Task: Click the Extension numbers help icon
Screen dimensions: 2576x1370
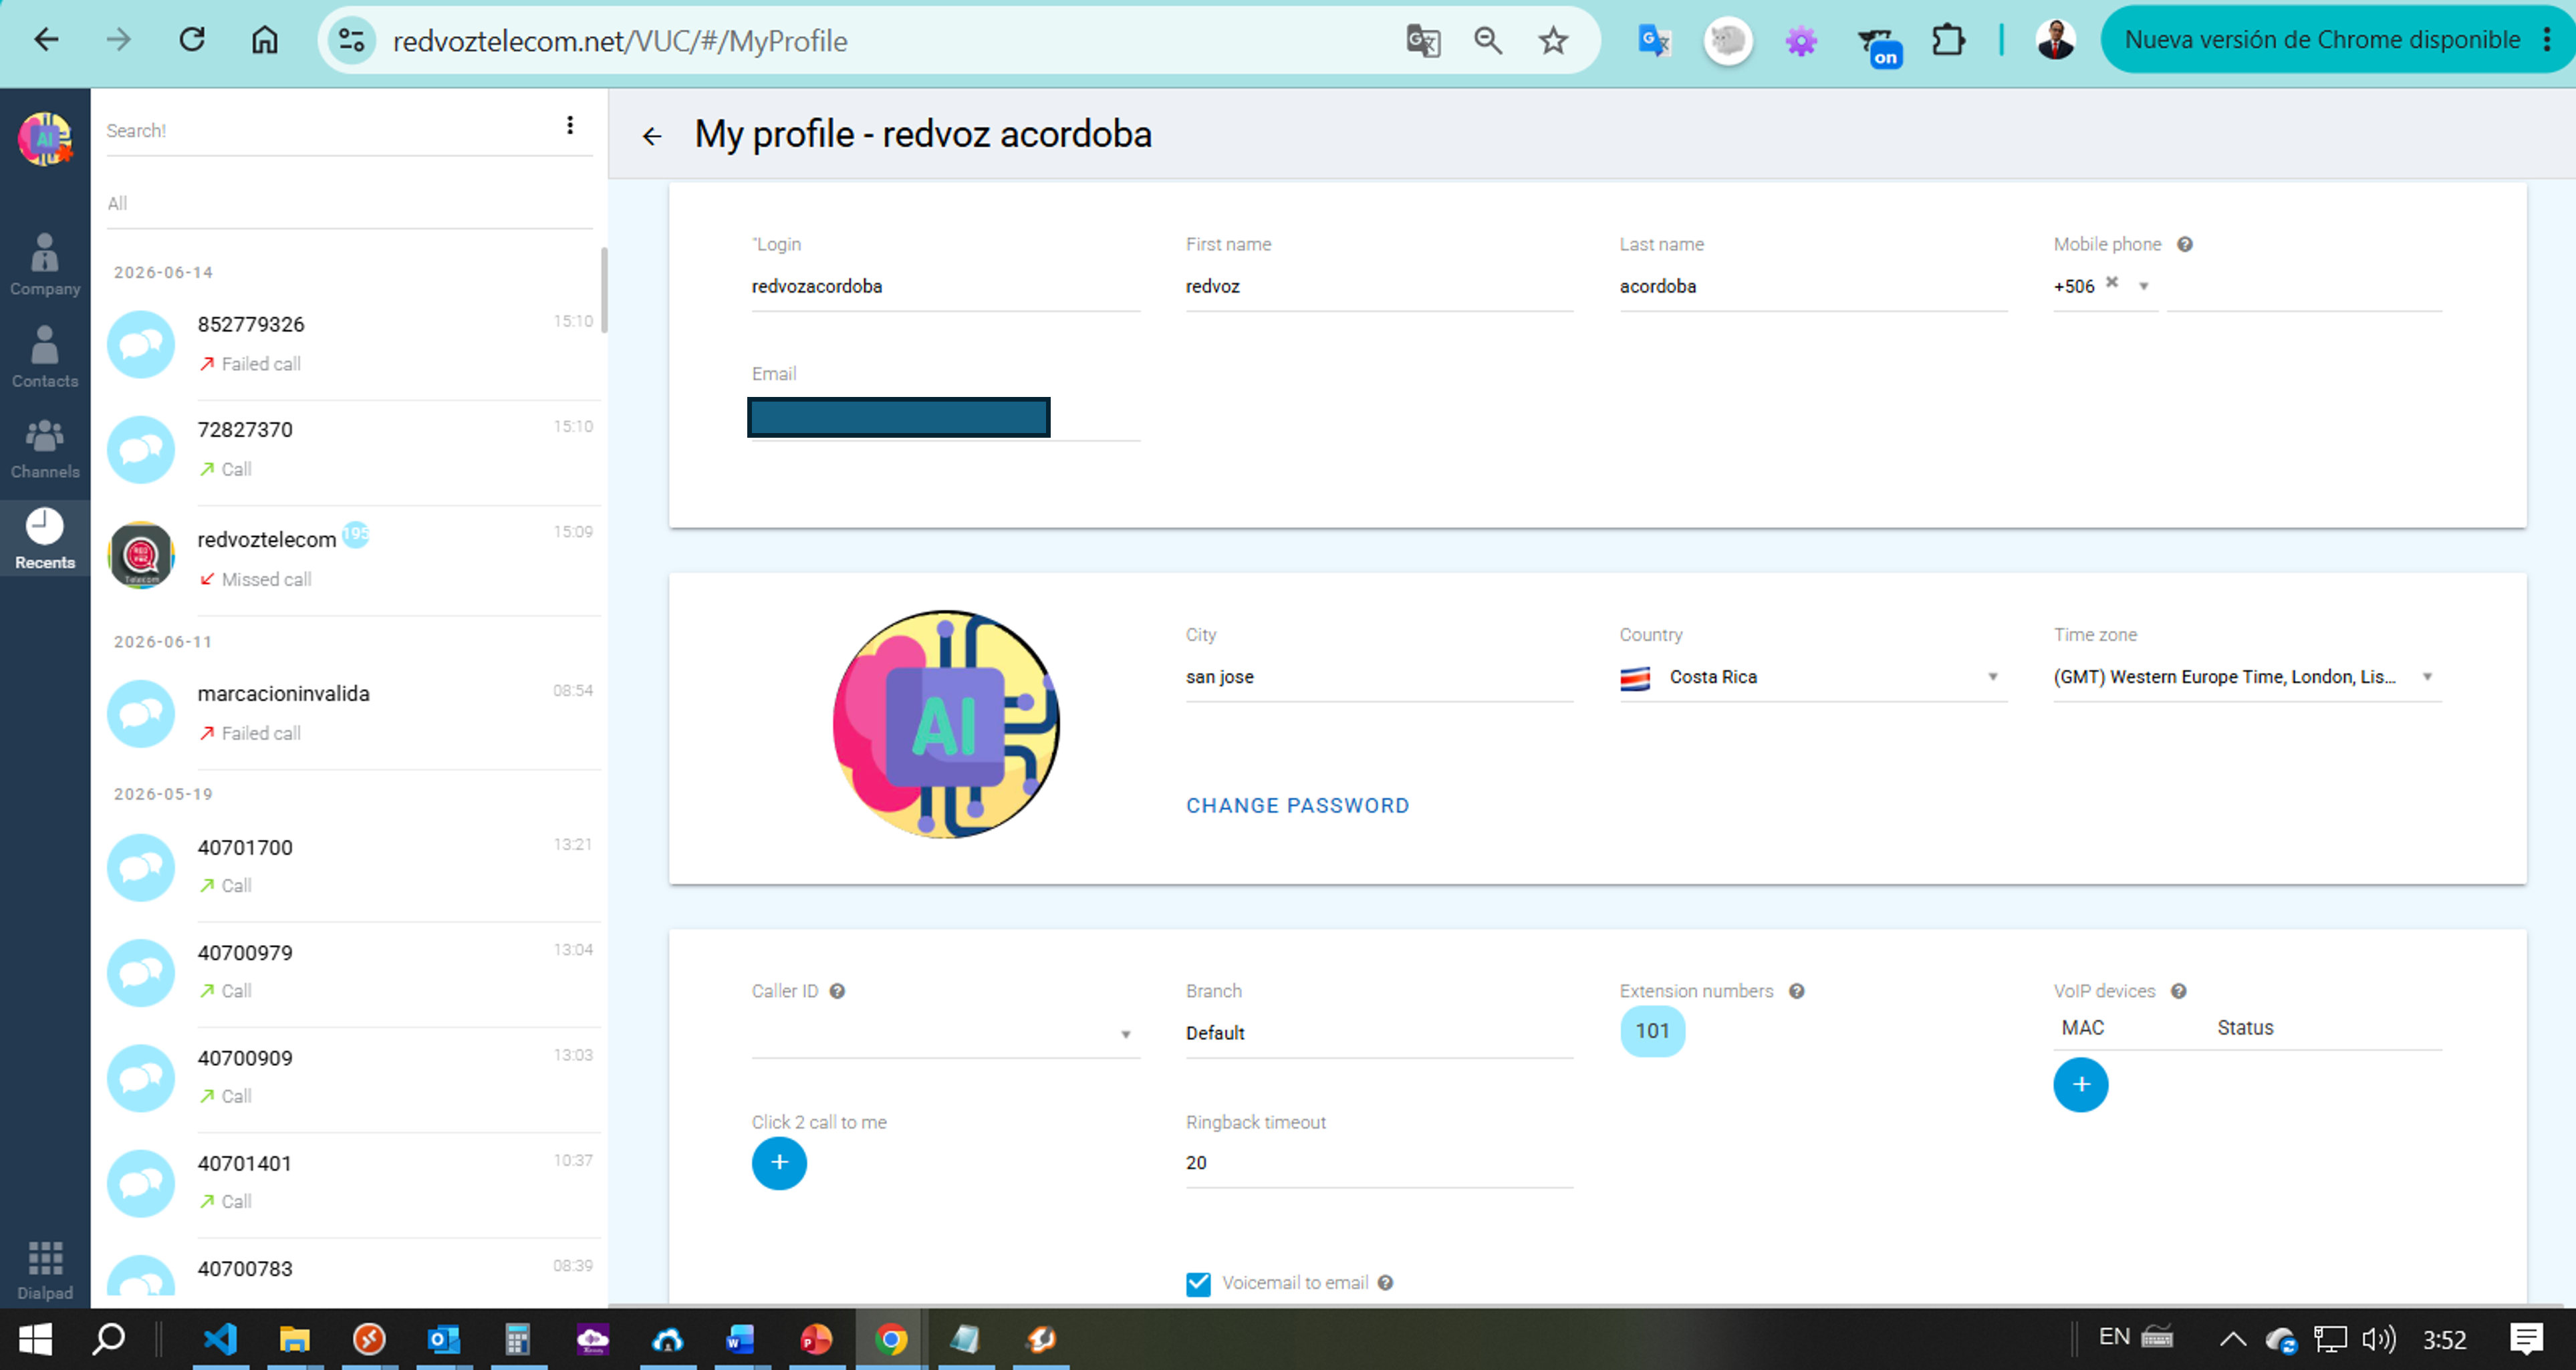Action: [1797, 991]
